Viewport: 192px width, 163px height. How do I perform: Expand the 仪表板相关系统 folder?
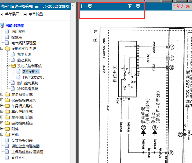point(2,100)
